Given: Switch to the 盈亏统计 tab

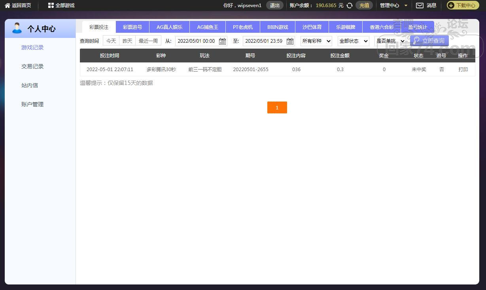Looking at the screenshot, I should [x=418, y=27].
